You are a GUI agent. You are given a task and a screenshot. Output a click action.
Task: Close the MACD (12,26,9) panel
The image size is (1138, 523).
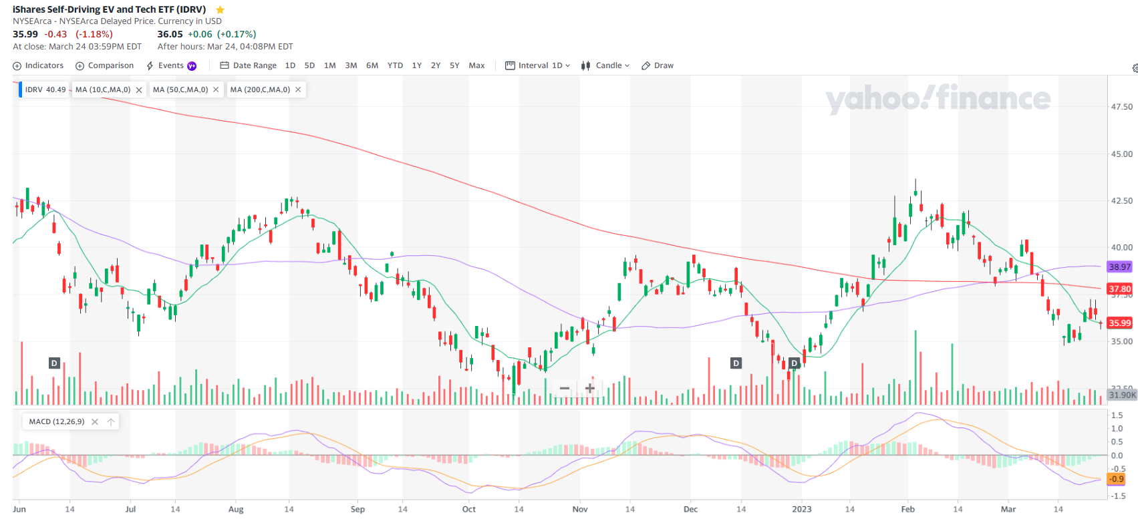click(95, 421)
